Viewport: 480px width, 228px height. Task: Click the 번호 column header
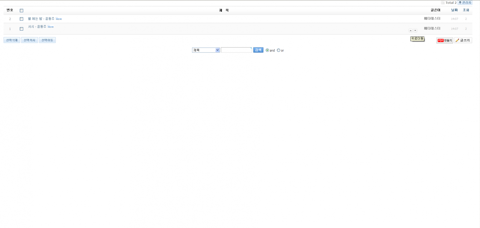(x=10, y=10)
